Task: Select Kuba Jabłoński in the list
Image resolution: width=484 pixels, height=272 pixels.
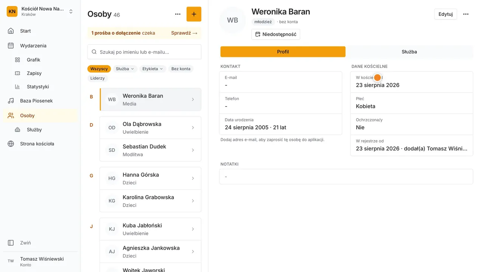Action: [x=150, y=229]
